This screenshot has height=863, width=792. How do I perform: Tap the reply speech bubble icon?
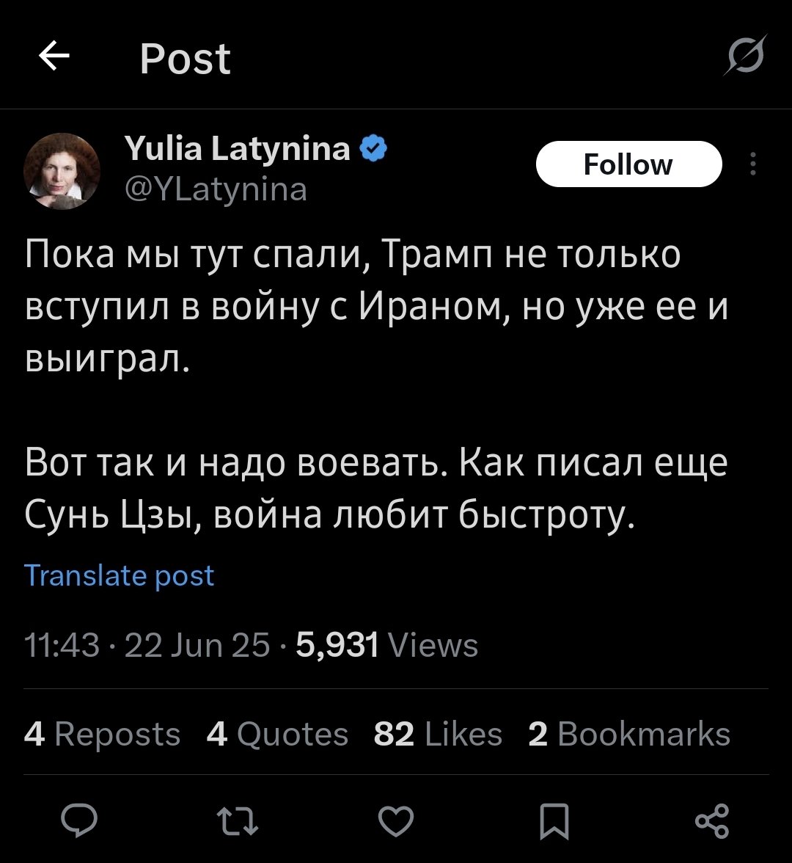pos(77,820)
